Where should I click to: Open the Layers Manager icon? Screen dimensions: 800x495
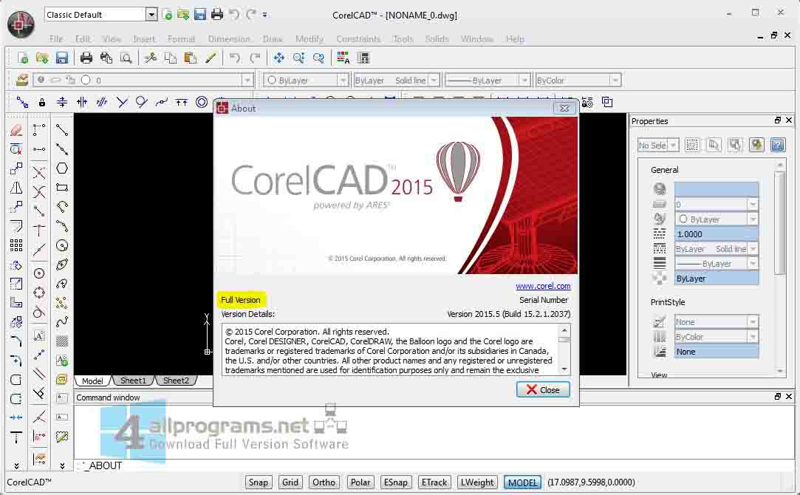pos(22,80)
